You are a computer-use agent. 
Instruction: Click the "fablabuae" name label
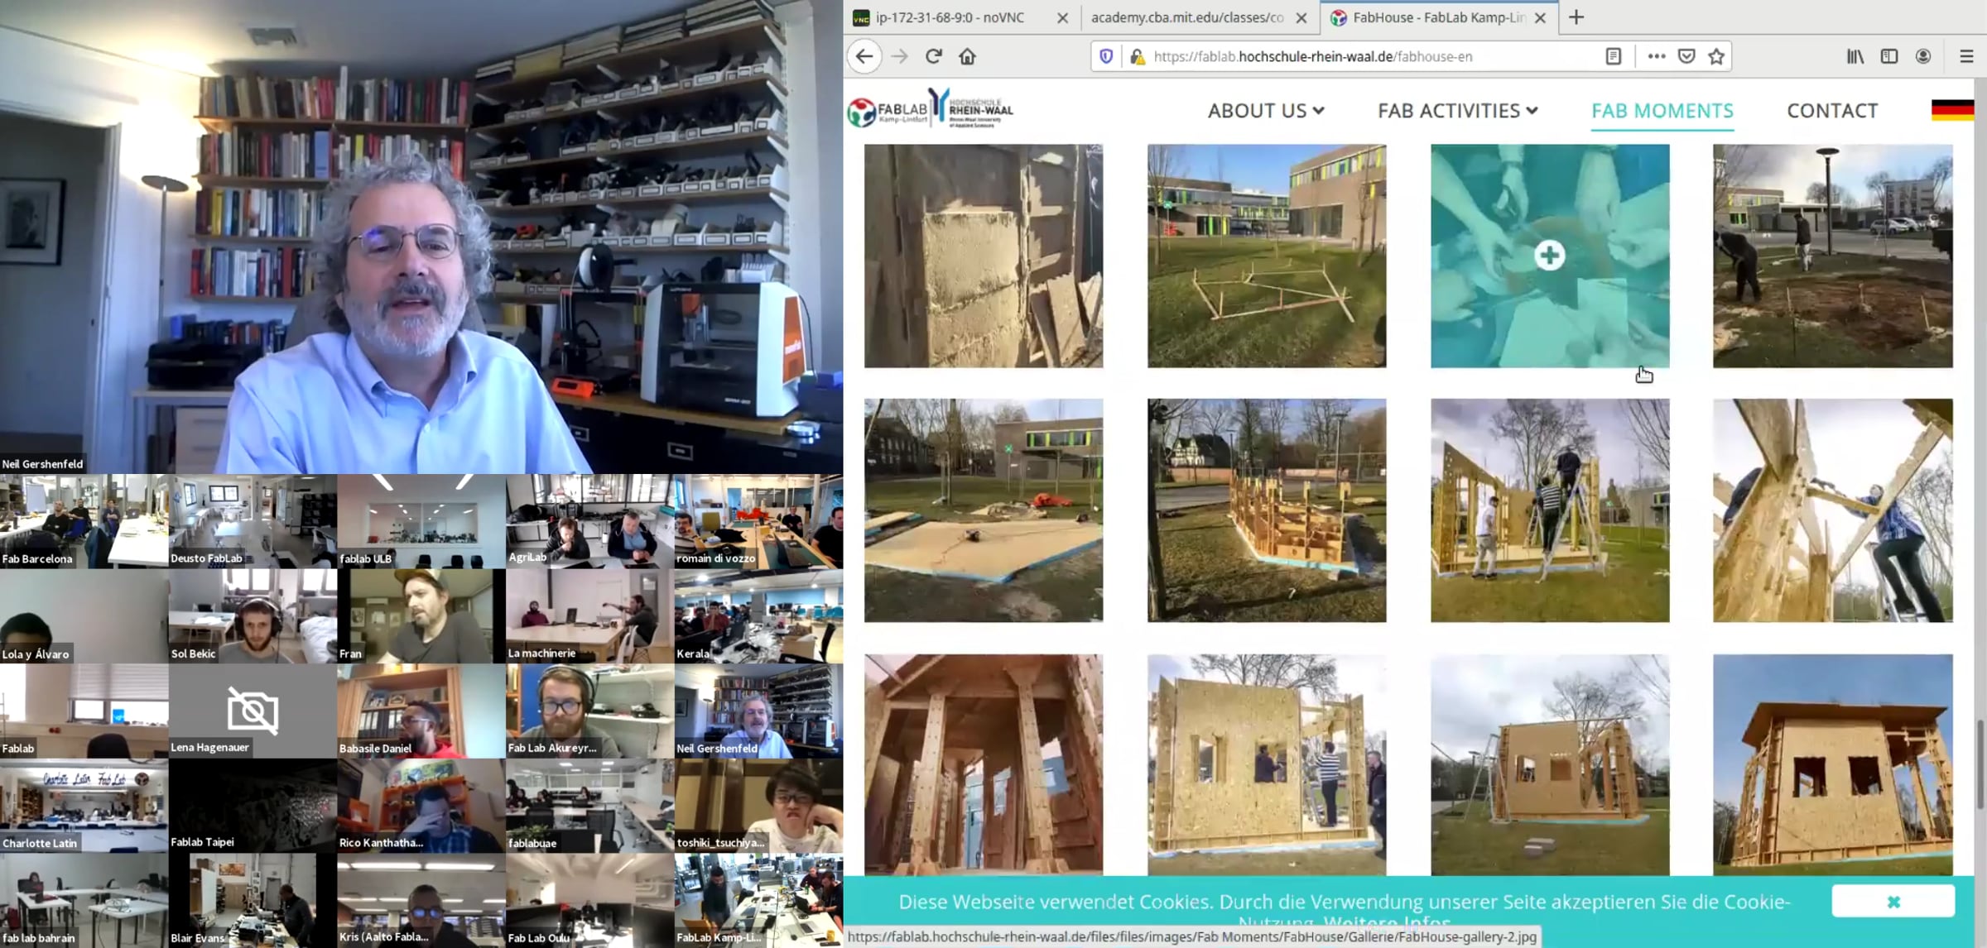coord(532,843)
